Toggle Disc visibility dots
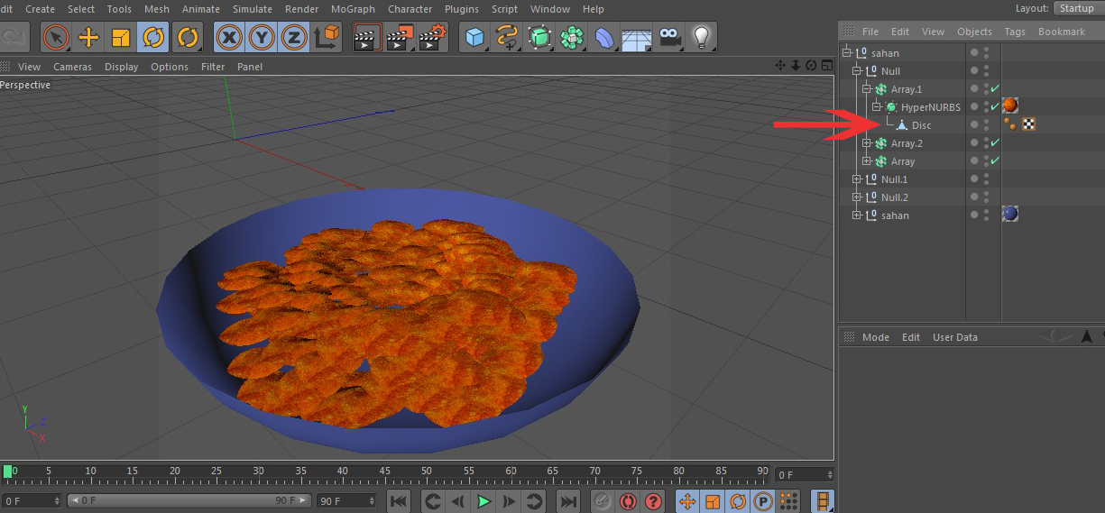Screen dimensions: 1105x513 pyautogui.click(x=986, y=125)
